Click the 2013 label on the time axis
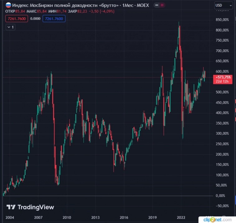 click(95, 217)
